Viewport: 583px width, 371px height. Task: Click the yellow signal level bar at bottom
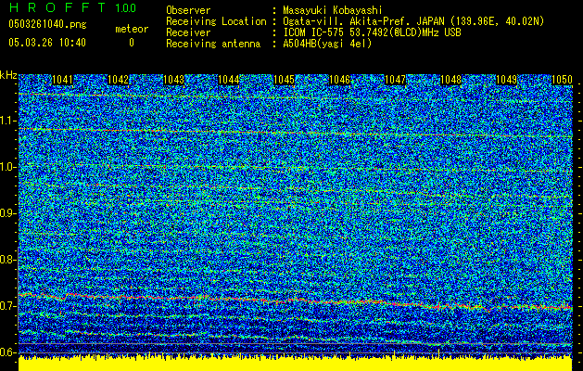coord(296,364)
